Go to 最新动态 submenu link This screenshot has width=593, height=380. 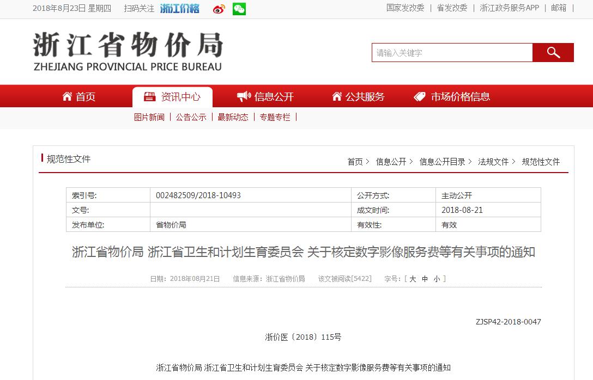[233, 117]
